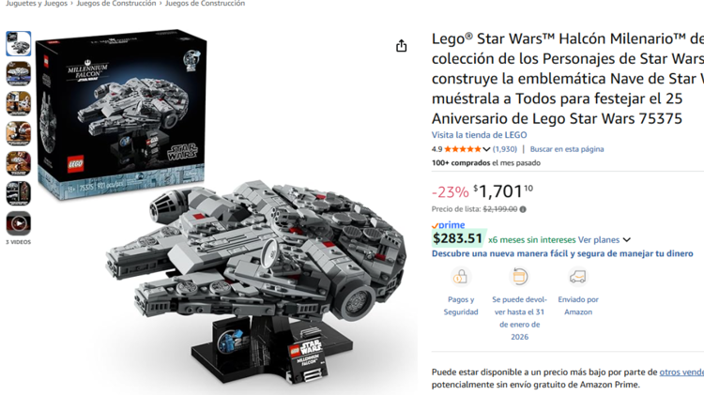The height and width of the screenshot is (395, 704).
Task: Open the Juguetes y Juegos breadcrumb
Action: coord(37,4)
